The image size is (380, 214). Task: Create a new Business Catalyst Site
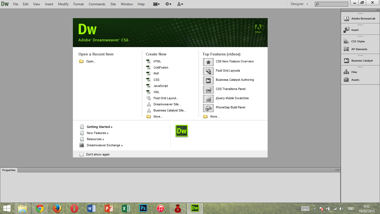click(x=170, y=110)
